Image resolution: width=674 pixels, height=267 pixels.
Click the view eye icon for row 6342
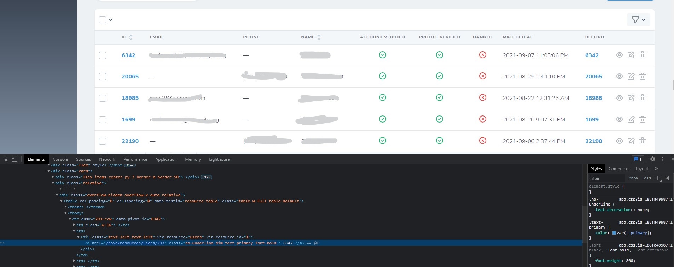point(619,55)
